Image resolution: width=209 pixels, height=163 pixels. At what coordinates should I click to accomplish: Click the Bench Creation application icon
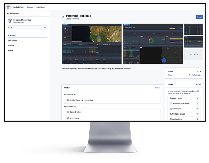click(x=68, y=112)
